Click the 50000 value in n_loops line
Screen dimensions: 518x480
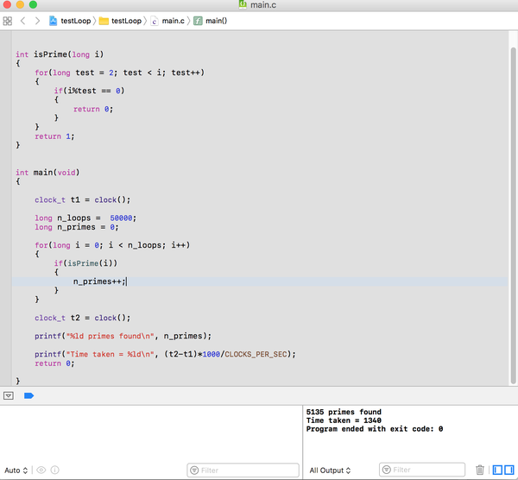[x=121, y=218]
